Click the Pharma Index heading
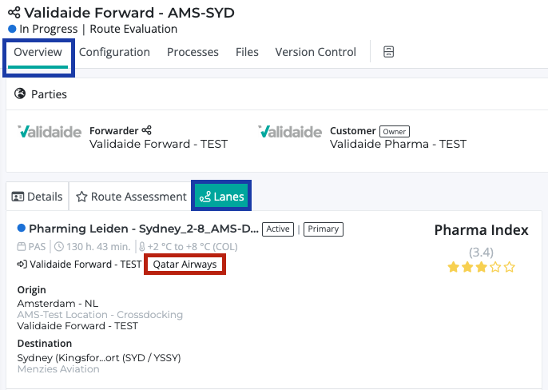 point(481,230)
